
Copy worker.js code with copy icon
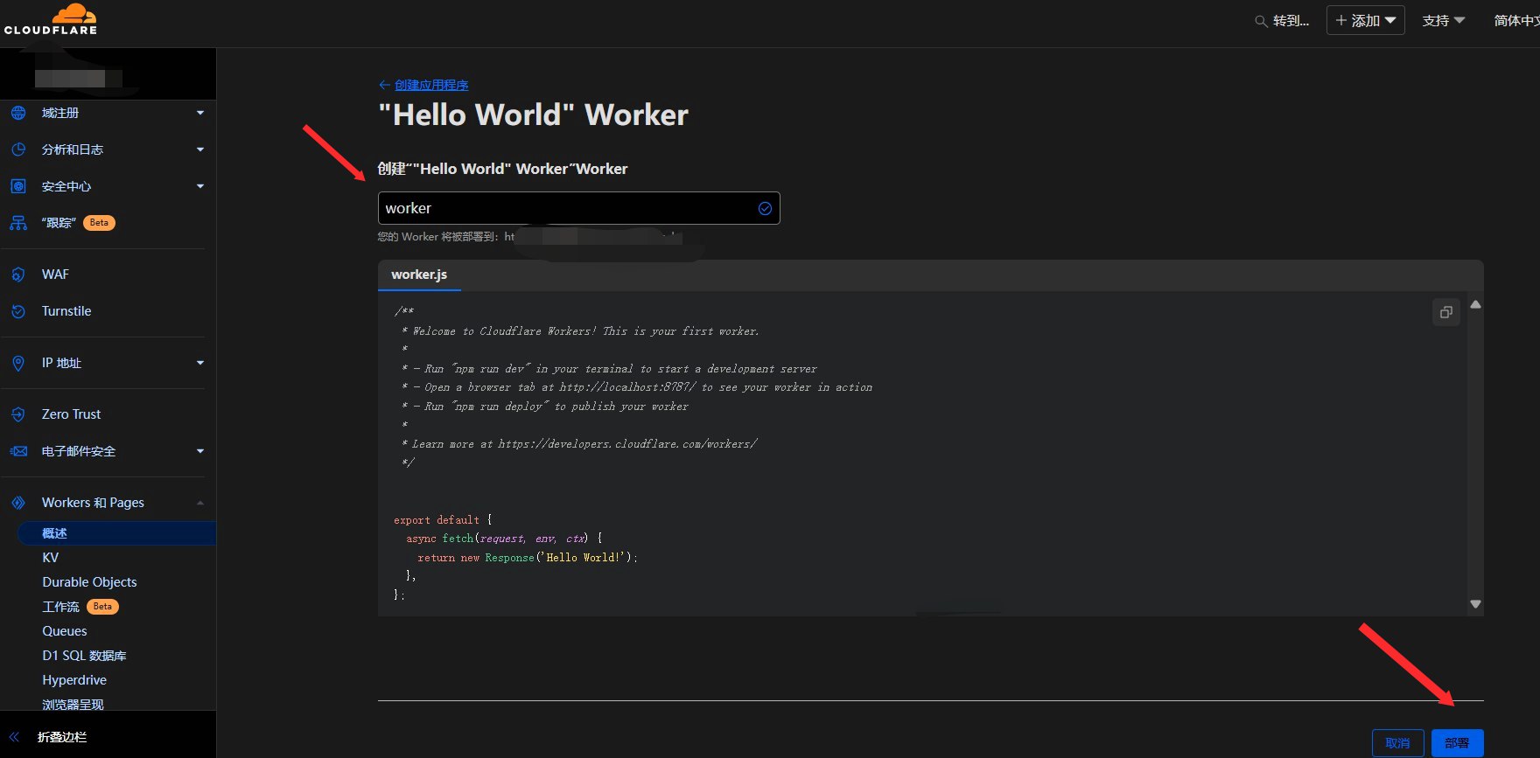pos(1446,312)
